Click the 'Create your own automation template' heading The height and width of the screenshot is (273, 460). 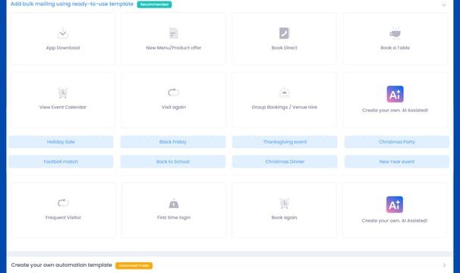61,265
